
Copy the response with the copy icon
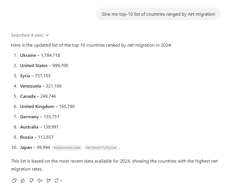(14, 180)
